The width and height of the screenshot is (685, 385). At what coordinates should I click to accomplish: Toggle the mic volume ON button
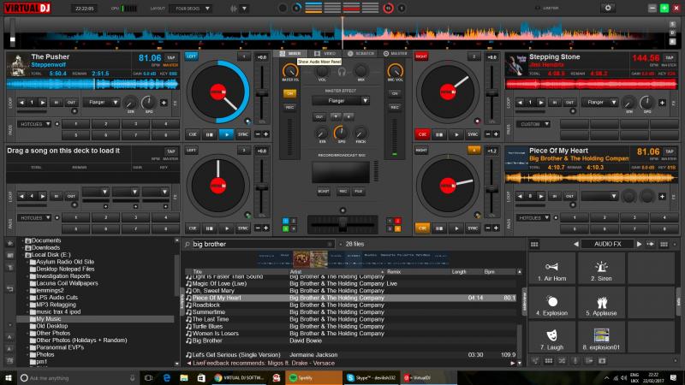(395, 93)
